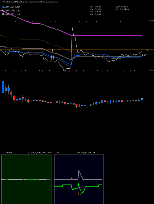Click the 'Pre V: 0.383 M' volume text
This screenshot has height=204, width=154.
click(x=122, y=9)
